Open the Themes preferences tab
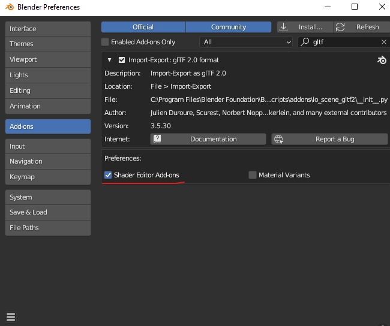The height and width of the screenshot is (326, 390). click(48, 44)
